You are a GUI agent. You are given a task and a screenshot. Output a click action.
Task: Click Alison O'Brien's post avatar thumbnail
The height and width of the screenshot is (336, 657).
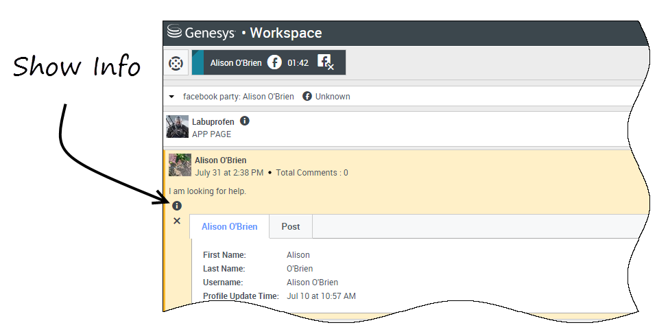pos(180,165)
